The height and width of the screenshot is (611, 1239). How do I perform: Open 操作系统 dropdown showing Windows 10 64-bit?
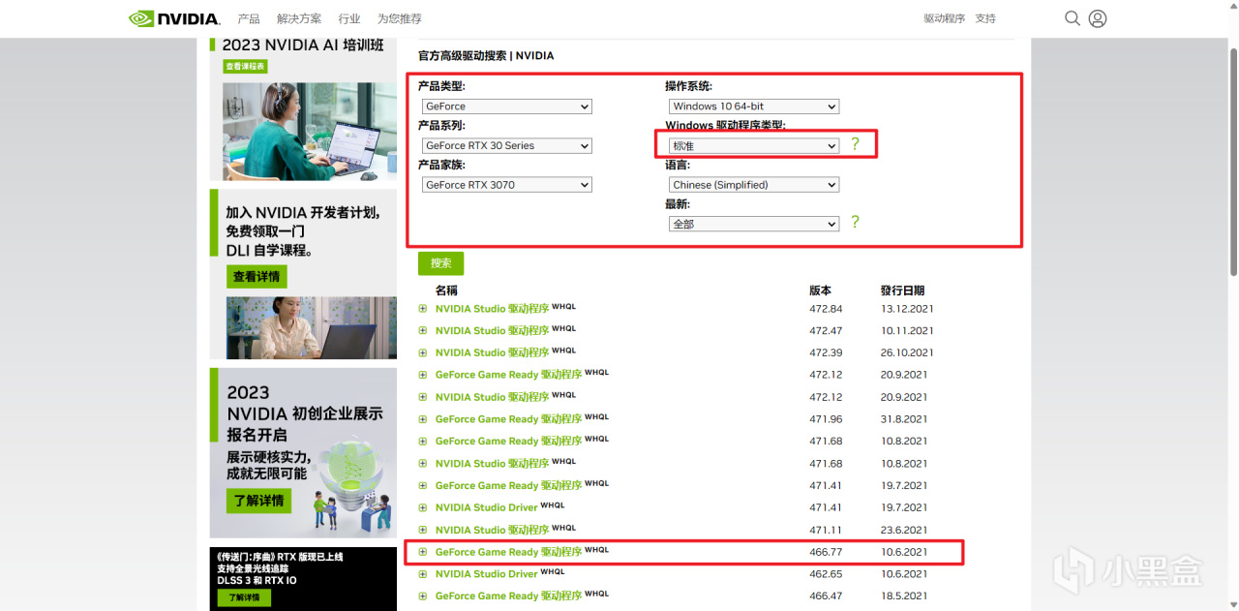[754, 107]
